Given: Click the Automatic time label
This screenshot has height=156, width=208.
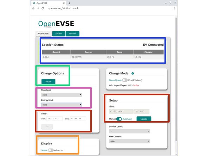Looking at the screenshot, I should point(127,119).
